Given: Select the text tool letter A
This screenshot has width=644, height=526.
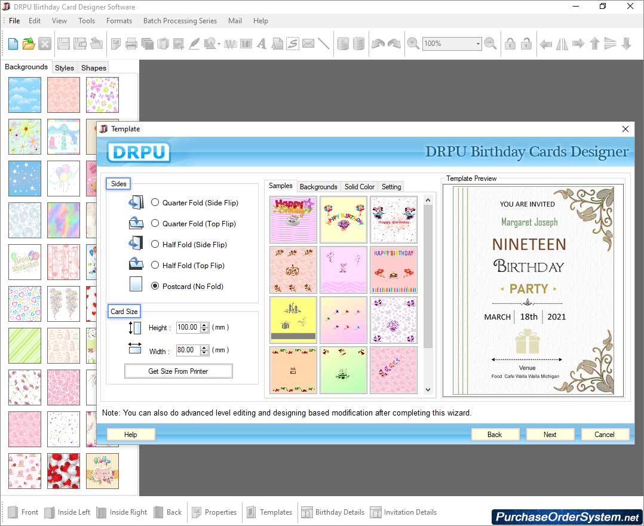Looking at the screenshot, I should pos(262,44).
